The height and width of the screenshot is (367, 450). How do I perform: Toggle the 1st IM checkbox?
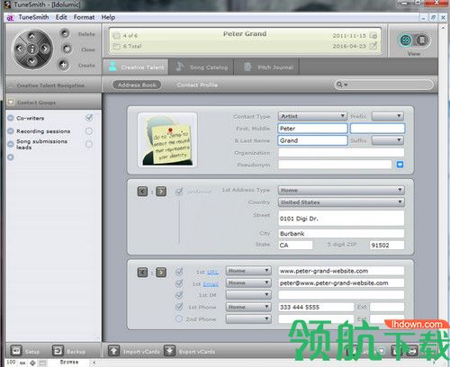coord(179,295)
